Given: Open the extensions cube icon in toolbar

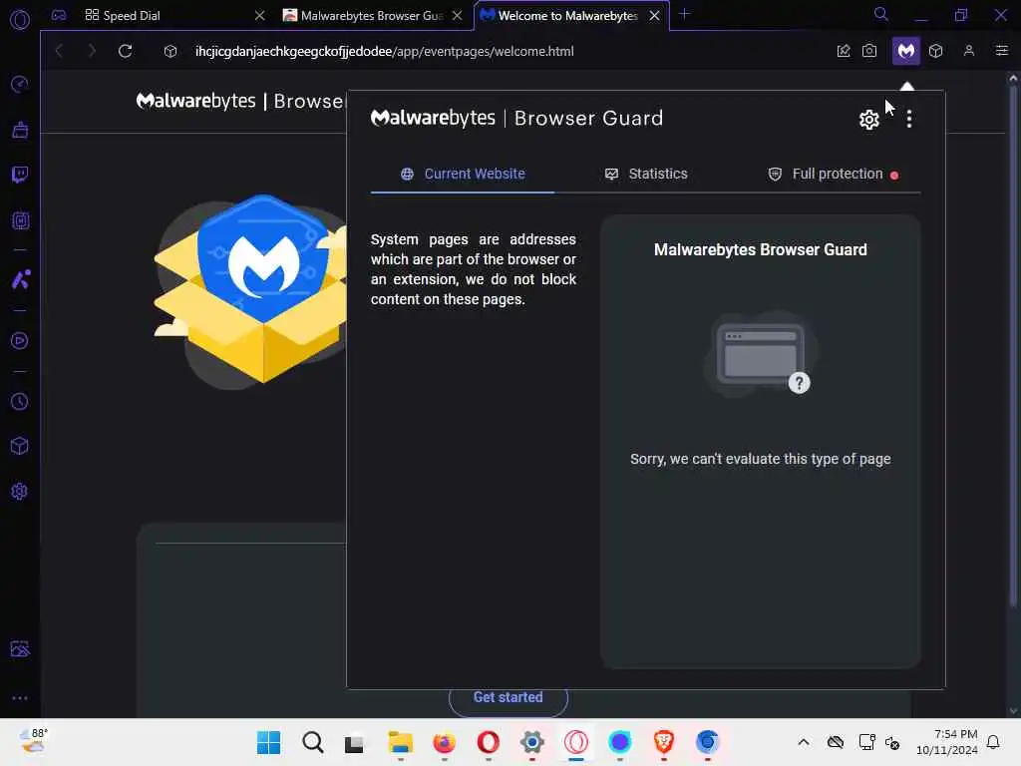Looking at the screenshot, I should coord(935,51).
